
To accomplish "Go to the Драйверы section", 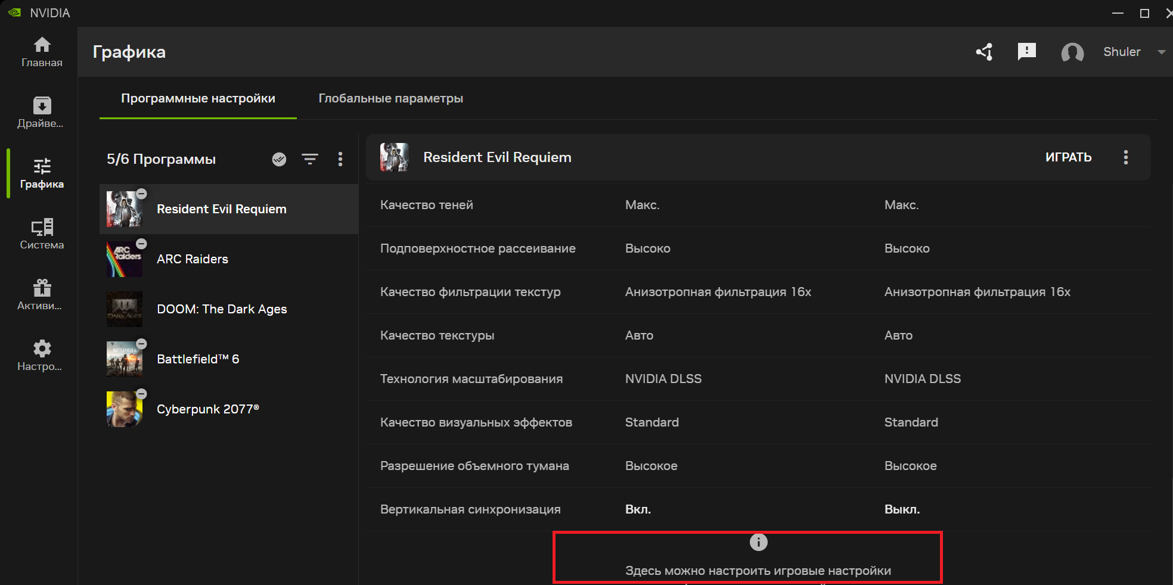I will (42, 113).
